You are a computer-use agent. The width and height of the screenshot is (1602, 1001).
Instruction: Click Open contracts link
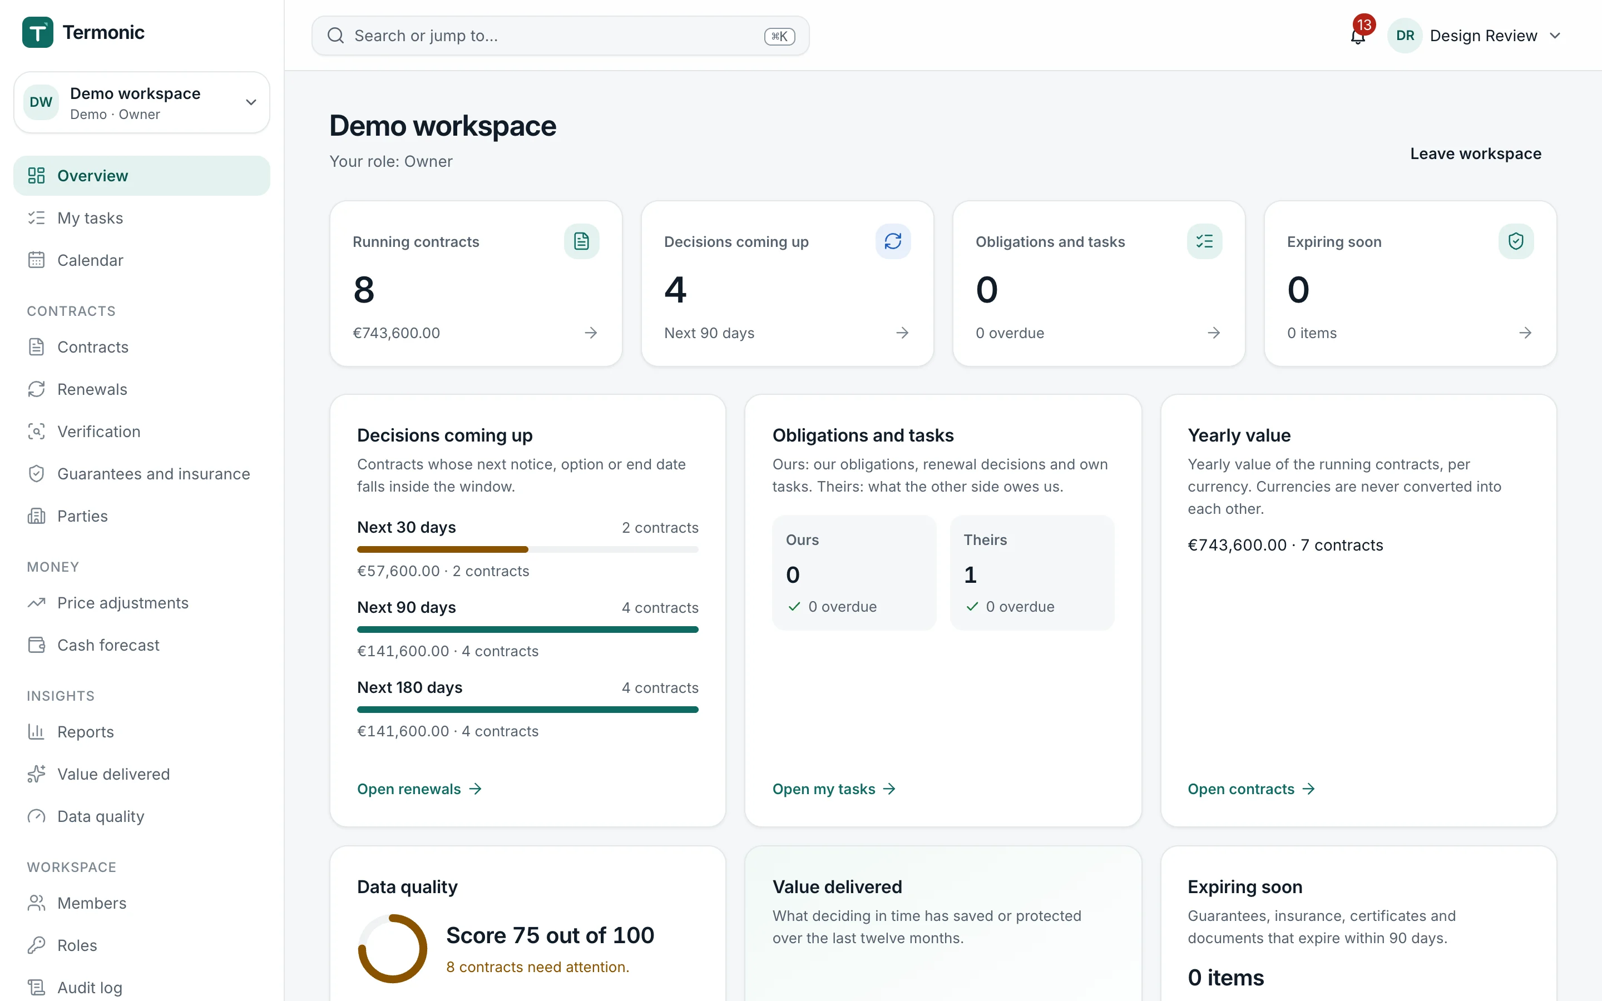(x=1251, y=789)
